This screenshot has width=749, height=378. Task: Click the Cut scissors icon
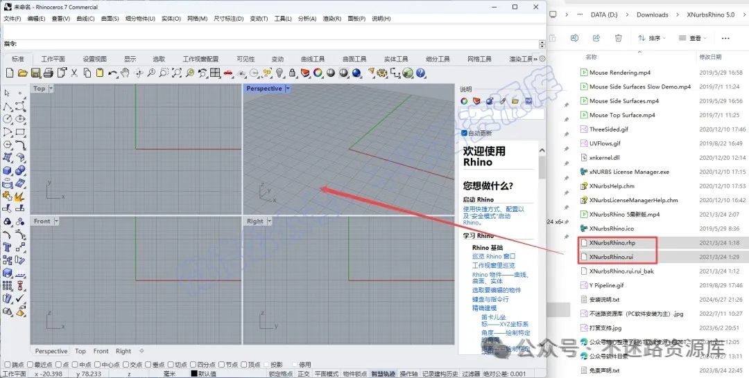pos(74,73)
